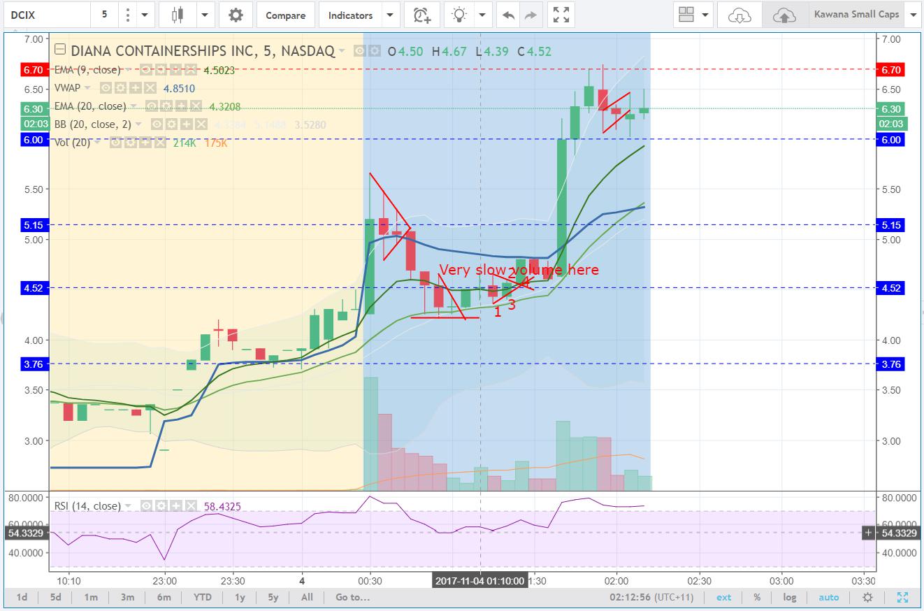Remove the Bollinger Bands indicator
Screen dimensions: 924x611
pyautogui.click(x=201, y=124)
